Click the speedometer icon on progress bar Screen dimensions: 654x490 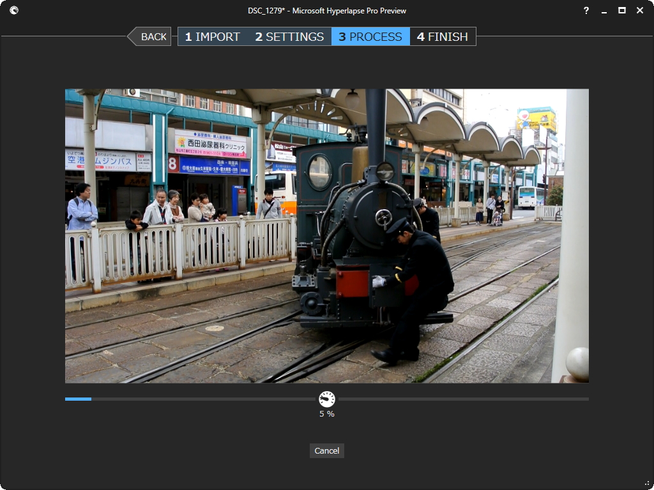[327, 399]
